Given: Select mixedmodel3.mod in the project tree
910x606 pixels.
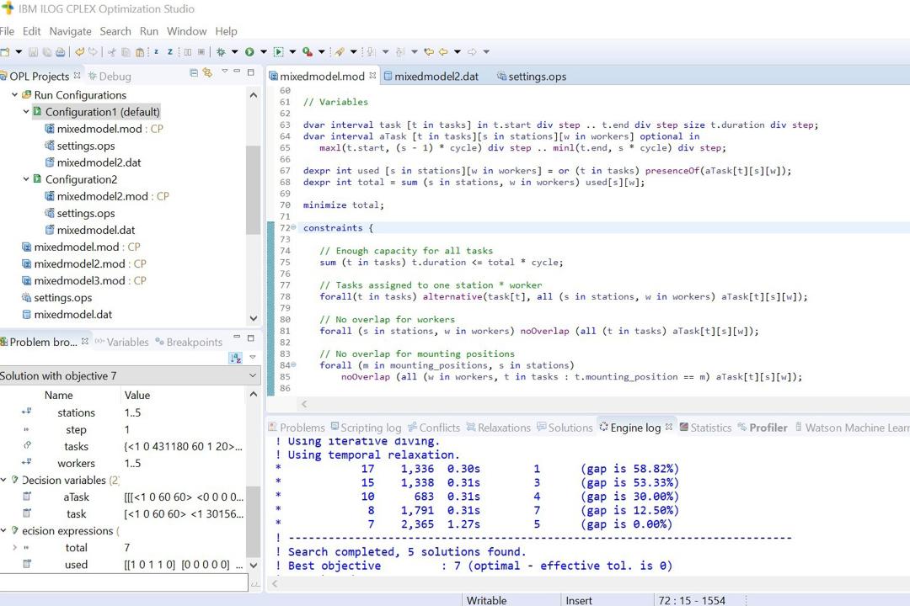Looking at the screenshot, I should pos(79,280).
